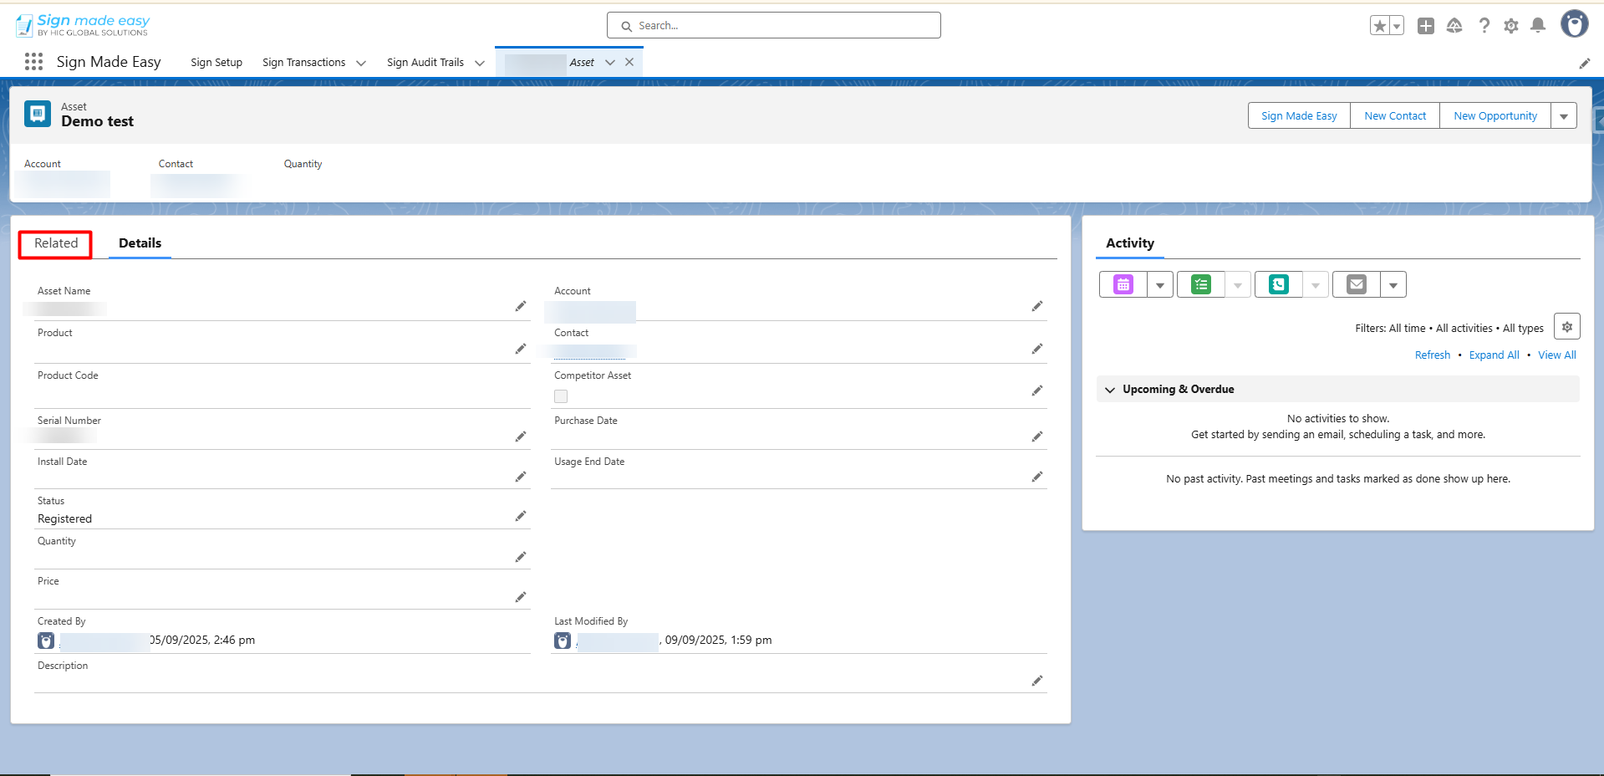Open the Sign Audit Trails dropdown chevron
Image resolution: width=1604 pixels, height=776 pixels.
pos(480,63)
